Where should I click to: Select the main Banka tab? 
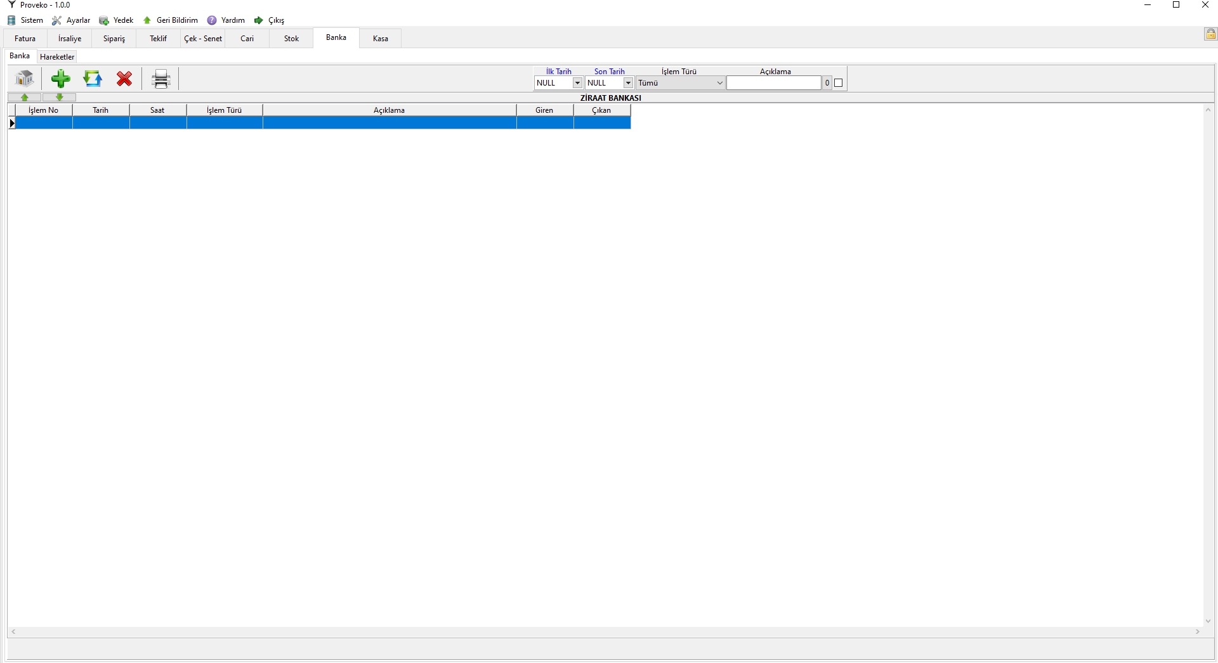(x=336, y=37)
